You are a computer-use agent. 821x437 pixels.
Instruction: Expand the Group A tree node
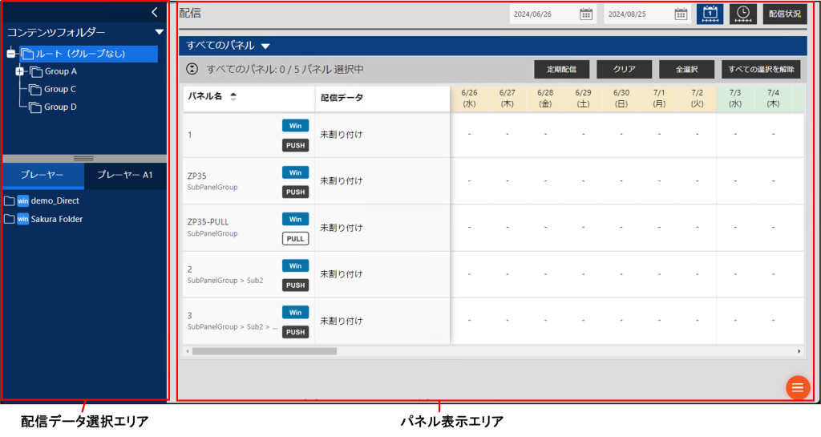20,71
